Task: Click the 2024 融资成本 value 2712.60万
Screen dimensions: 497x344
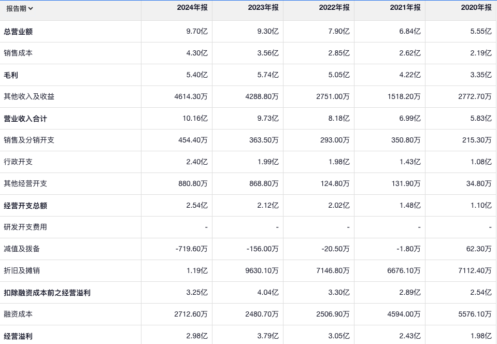Action: [x=191, y=314]
